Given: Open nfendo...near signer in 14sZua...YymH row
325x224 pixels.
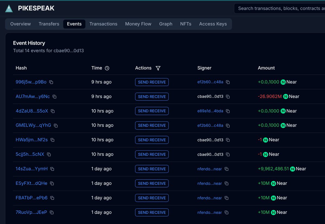Looking at the screenshot, I should tap(210, 169).
